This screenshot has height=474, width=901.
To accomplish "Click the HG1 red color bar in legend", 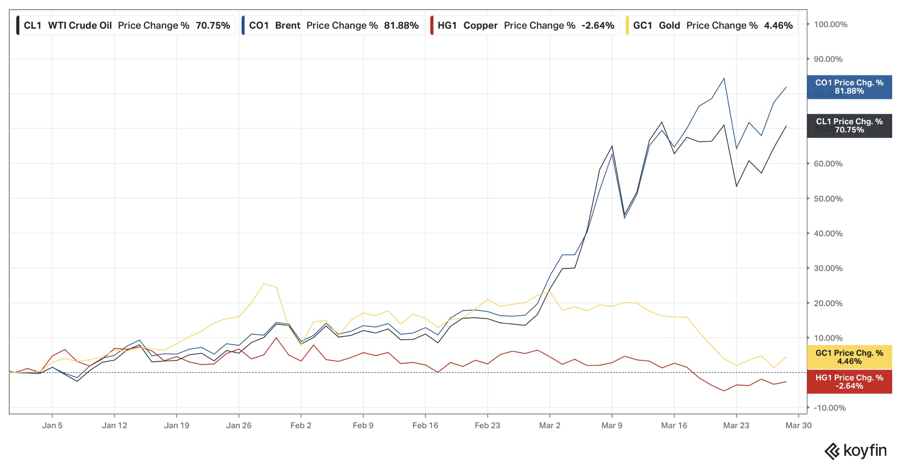I will pos(432,26).
